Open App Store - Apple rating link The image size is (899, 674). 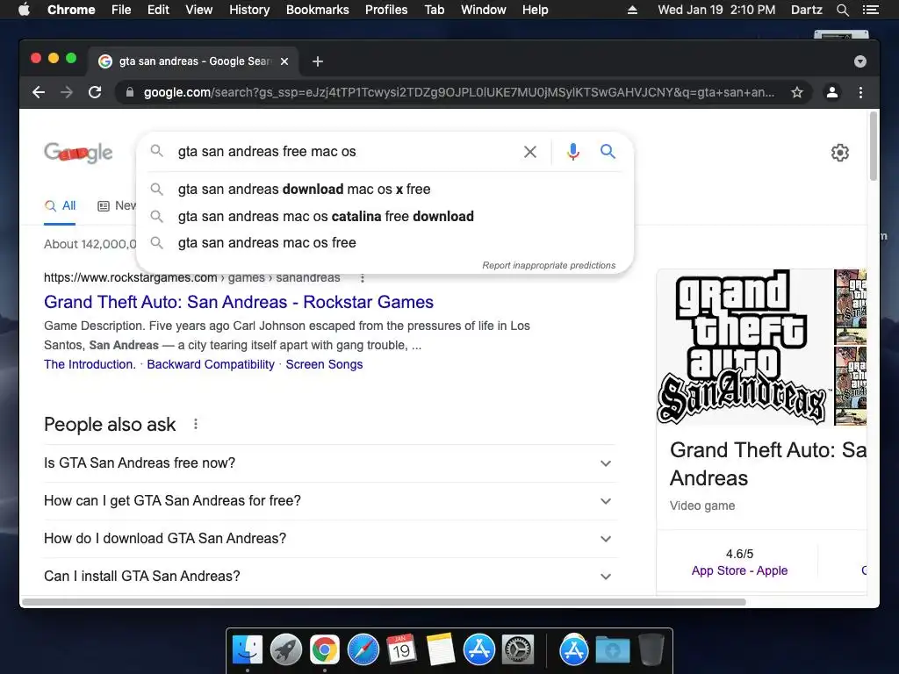tap(739, 570)
